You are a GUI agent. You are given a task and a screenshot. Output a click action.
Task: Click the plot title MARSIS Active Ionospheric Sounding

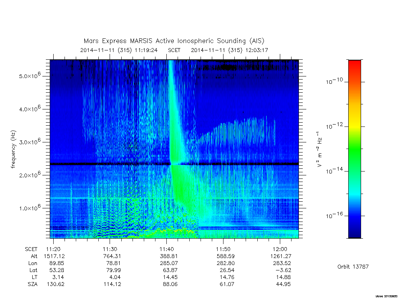tap(174, 41)
